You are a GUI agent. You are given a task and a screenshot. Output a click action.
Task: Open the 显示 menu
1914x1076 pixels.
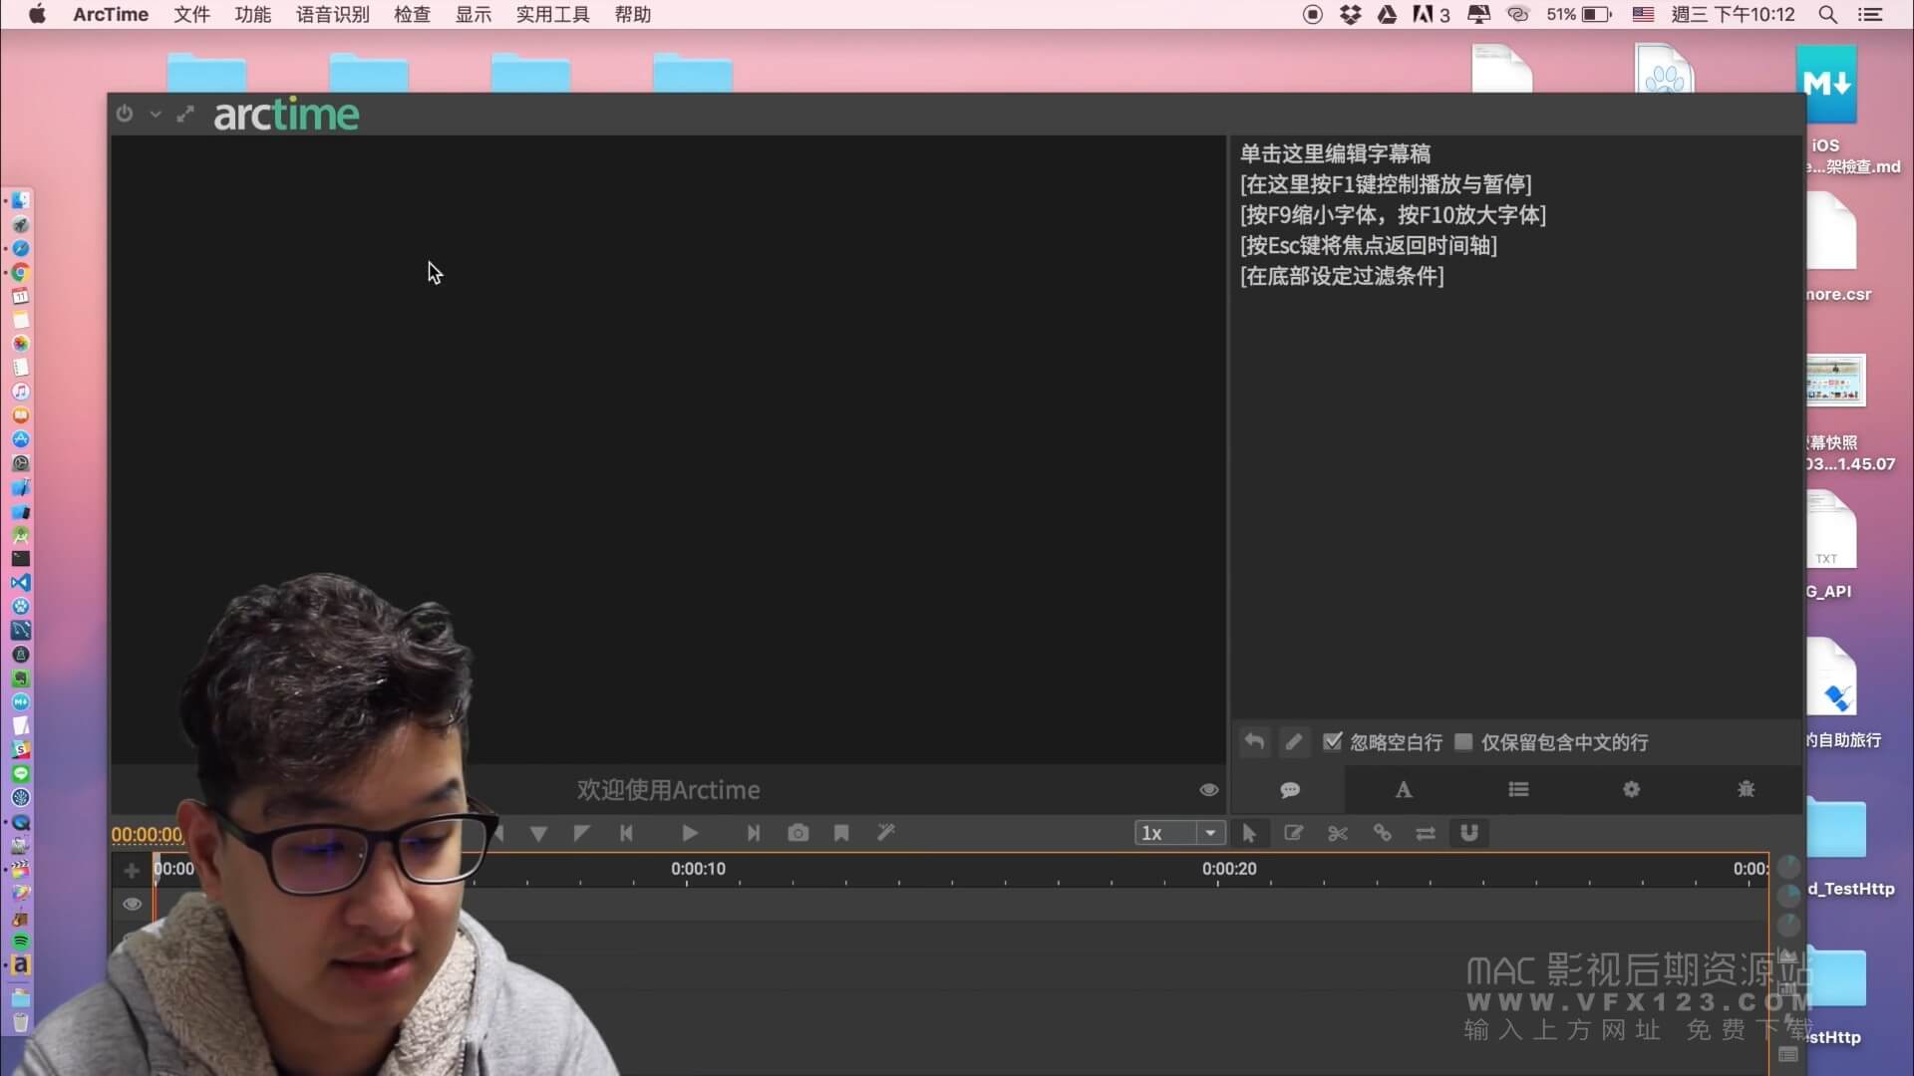coord(474,14)
